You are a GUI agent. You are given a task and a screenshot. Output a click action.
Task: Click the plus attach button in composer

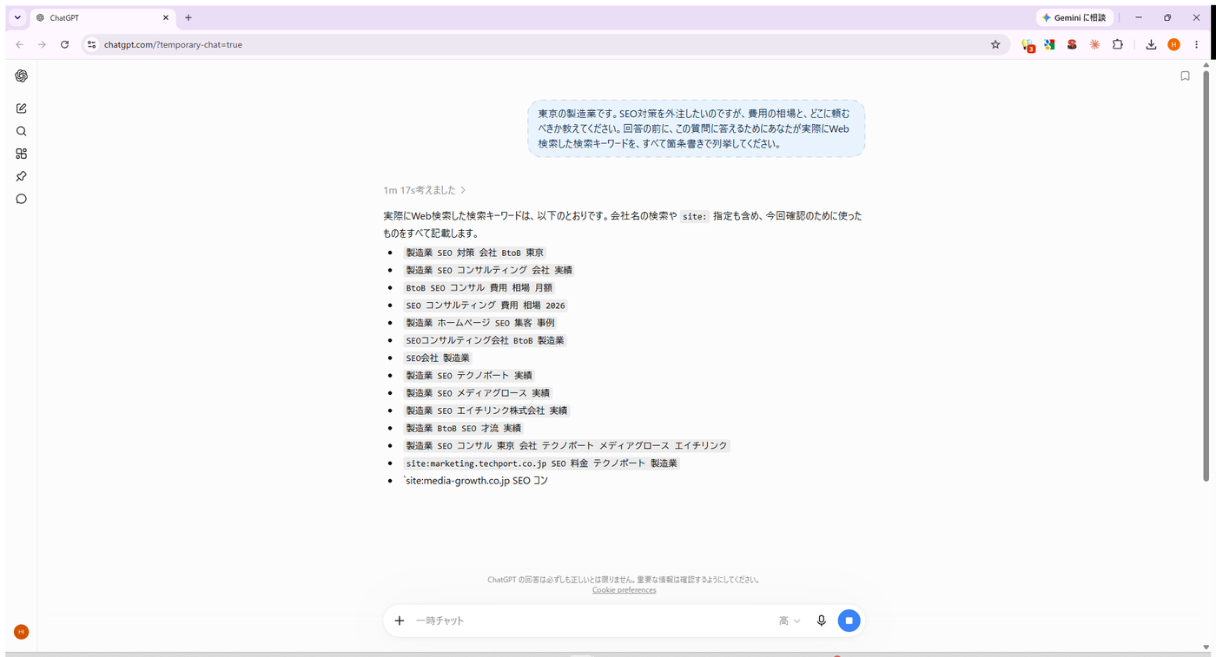(x=400, y=621)
